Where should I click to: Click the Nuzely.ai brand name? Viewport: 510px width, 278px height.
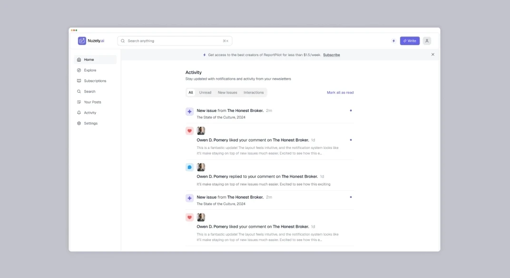click(96, 41)
